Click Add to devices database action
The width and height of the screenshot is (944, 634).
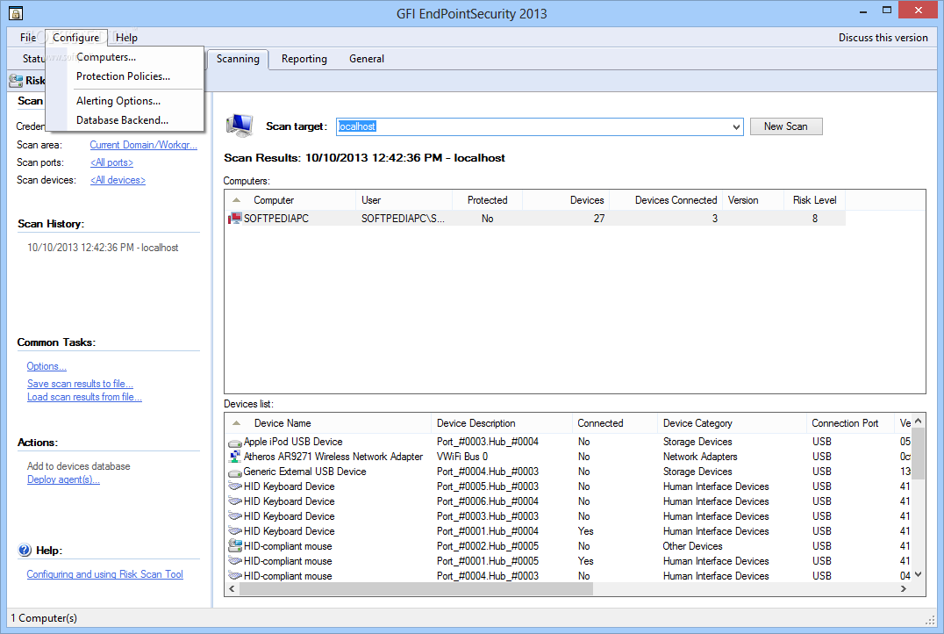coord(78,466)
